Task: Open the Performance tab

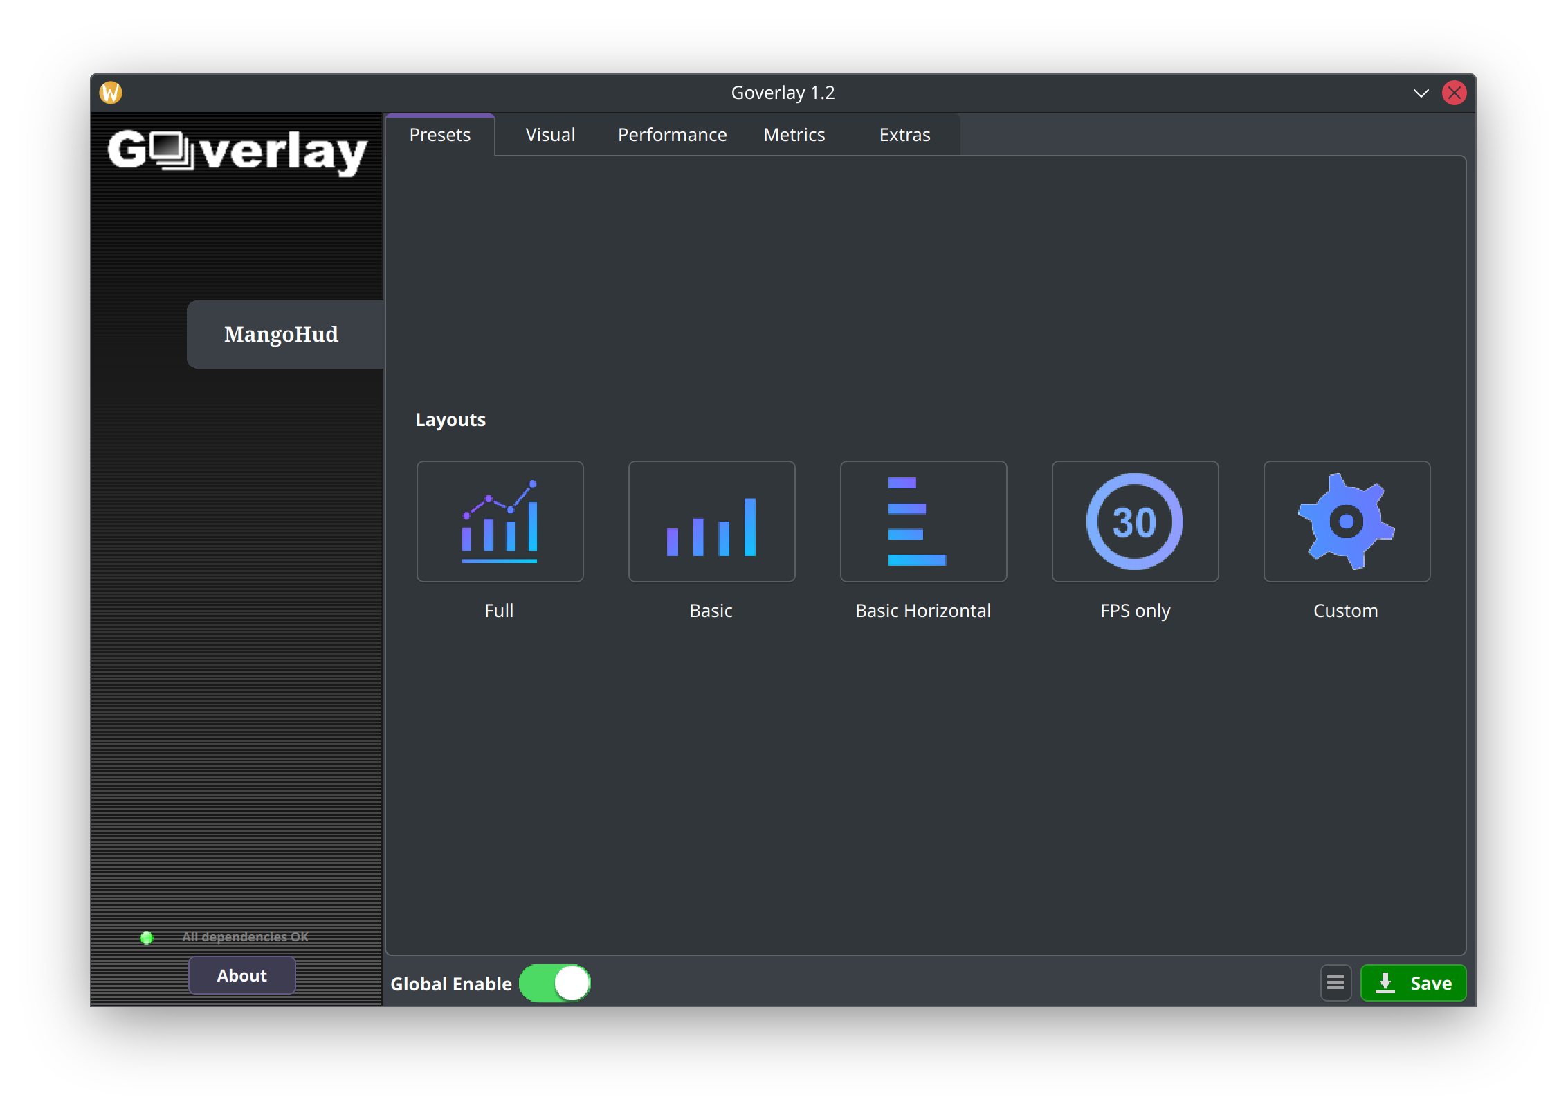Action: pyautogui.click(x=672, y=135)
